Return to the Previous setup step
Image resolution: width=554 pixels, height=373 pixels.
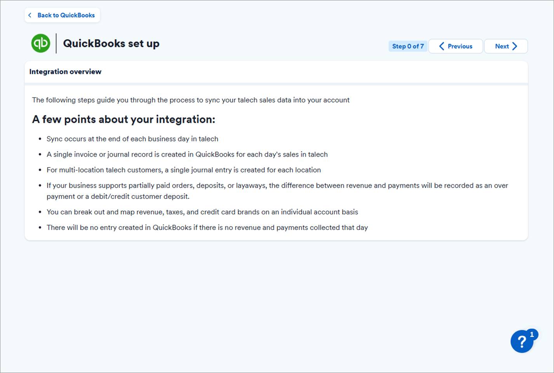coord(456,46)
